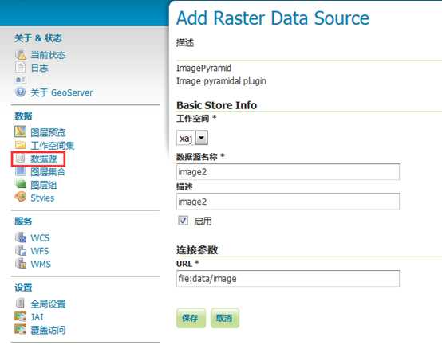Click the 描述 field containing image2
This screenshot has width=442, height=345.
288,202
